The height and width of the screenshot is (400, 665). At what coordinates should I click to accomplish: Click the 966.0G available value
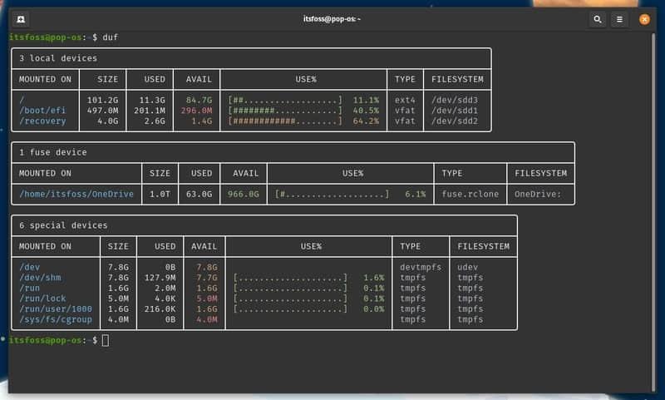(x=244, y=195)
